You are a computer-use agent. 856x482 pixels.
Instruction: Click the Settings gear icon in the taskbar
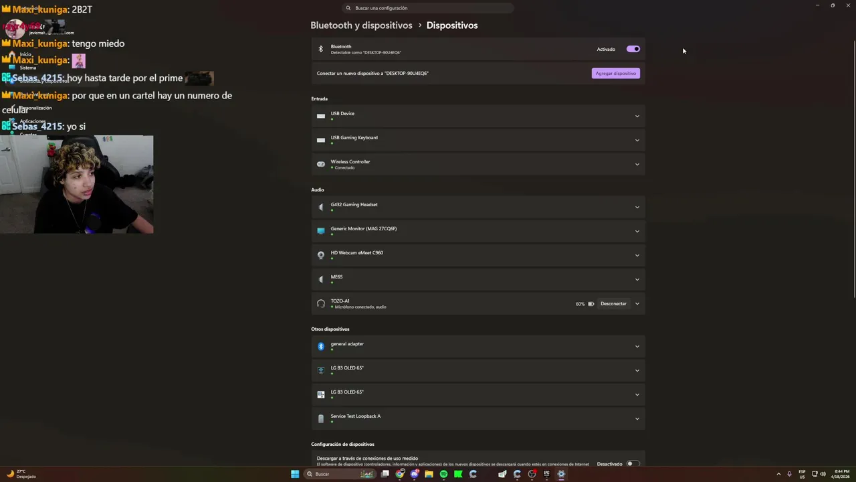[x=561, y=474]
